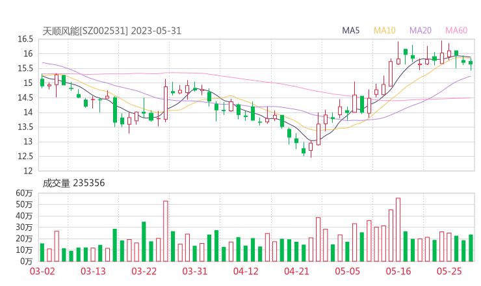Click the 60万 volume axis label
Viewport: 481px width, 286px height.
[24, 193]
